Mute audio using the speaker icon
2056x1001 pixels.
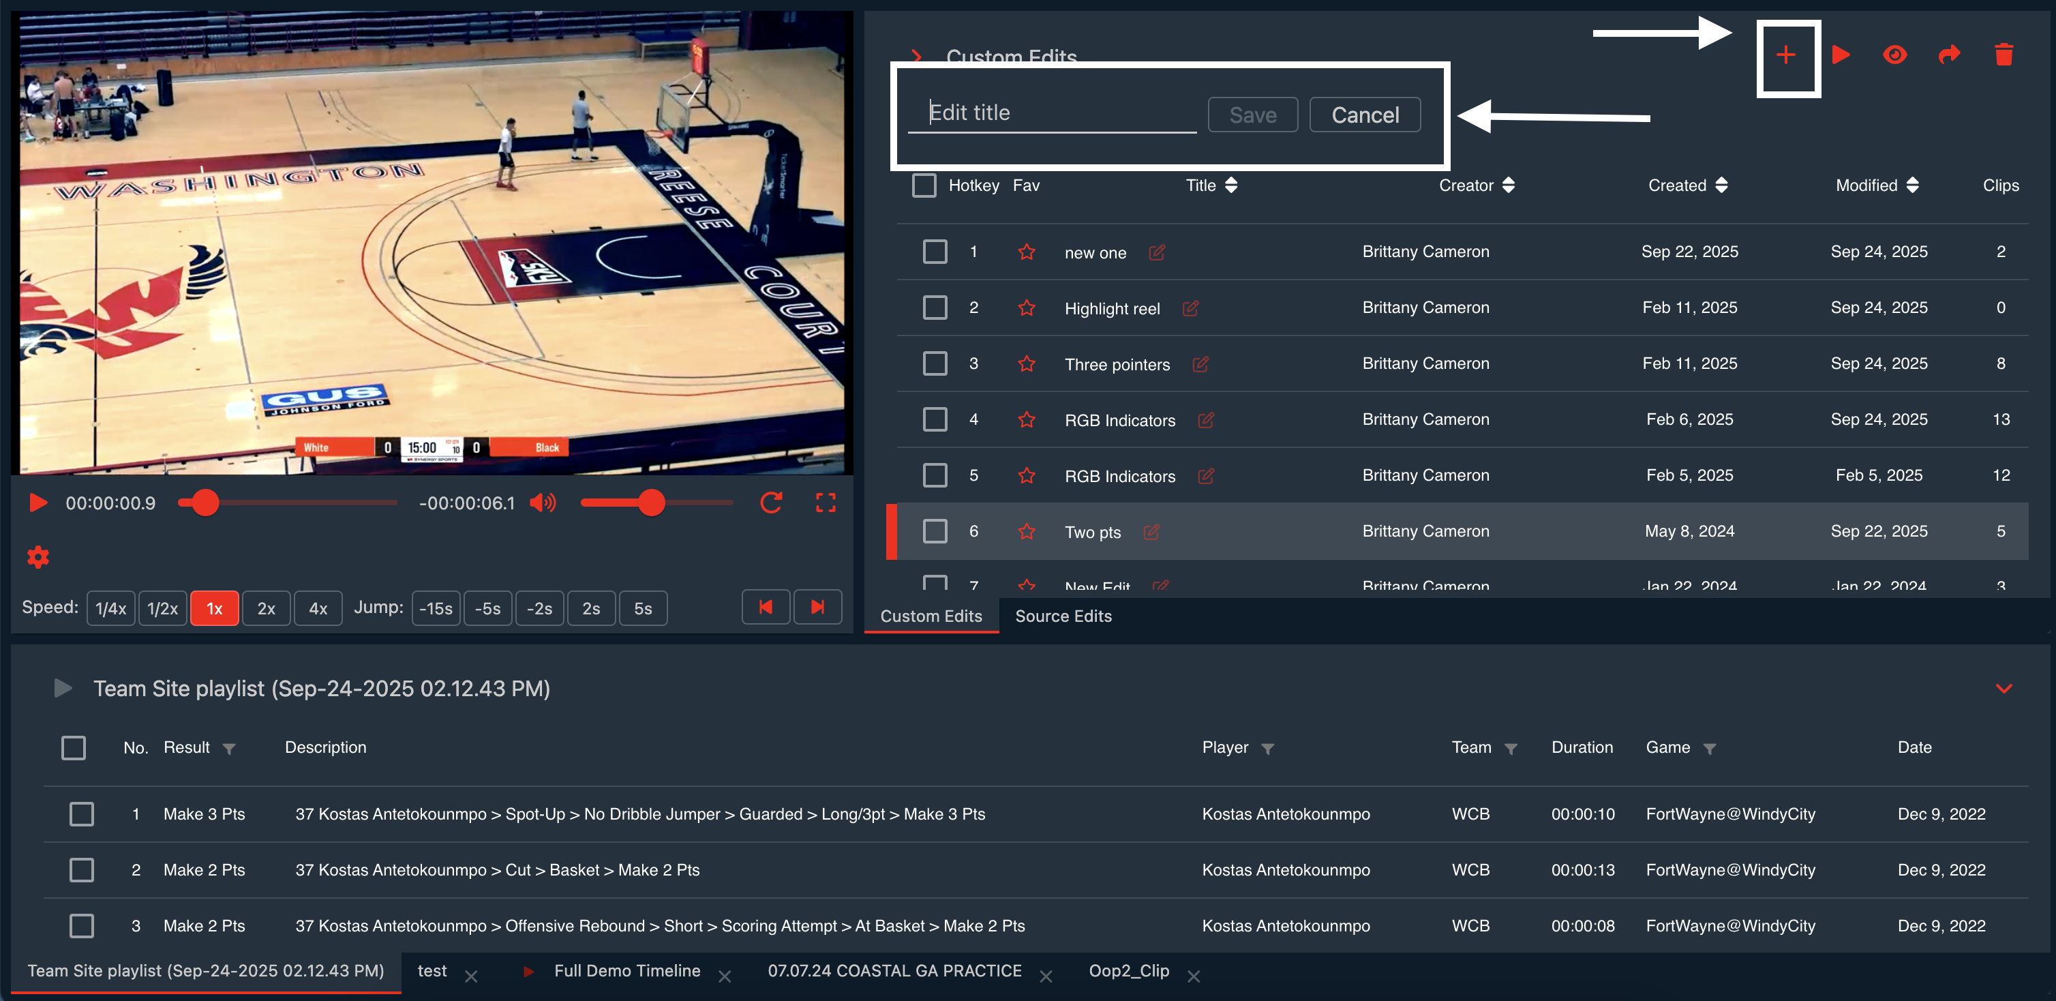(x=543, y=503)
